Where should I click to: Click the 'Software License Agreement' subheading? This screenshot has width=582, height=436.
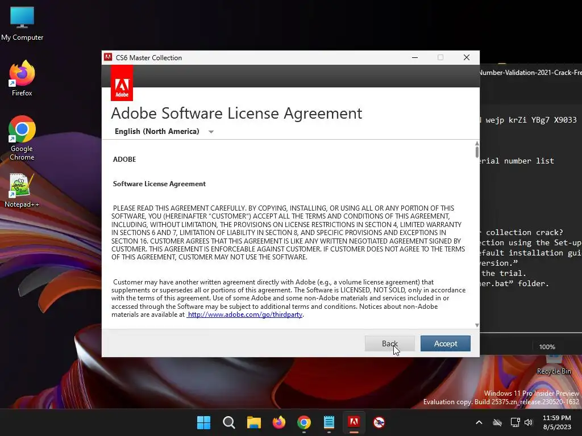click(159, 184)
